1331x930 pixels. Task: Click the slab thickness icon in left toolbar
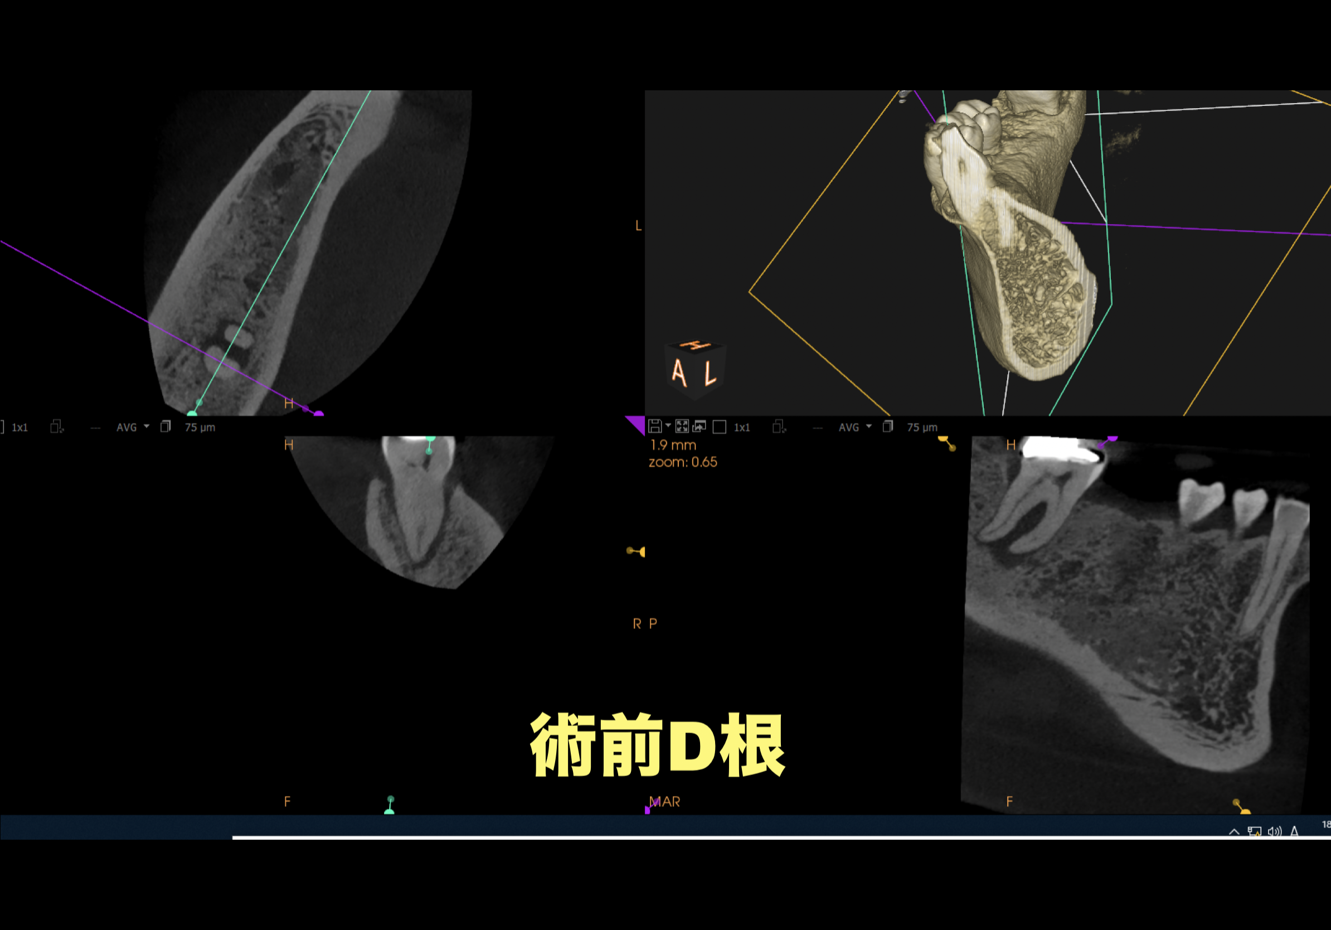[x=166, y=427]
